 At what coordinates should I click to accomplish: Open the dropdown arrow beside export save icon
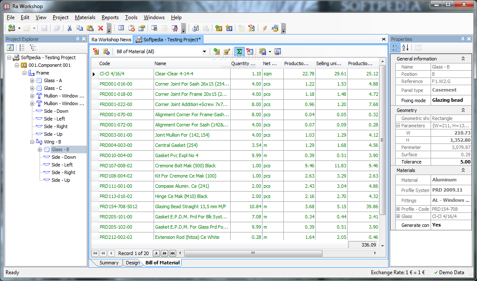click(x=270, y=52)
